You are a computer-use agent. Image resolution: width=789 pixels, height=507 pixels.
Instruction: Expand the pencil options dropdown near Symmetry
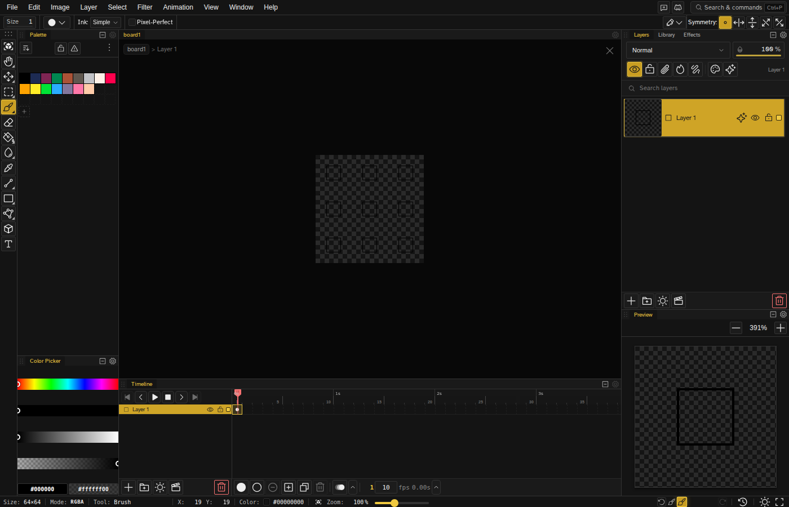(x=674, y=23)
